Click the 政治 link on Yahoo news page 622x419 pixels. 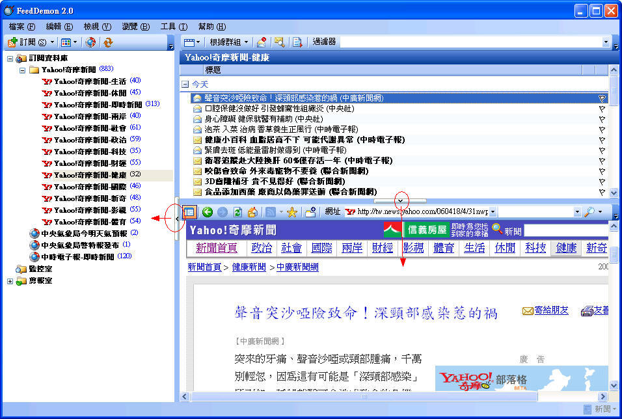click(x=262, y=248)
